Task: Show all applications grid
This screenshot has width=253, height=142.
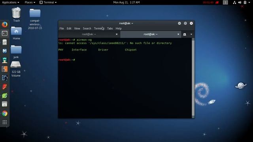Action: 4,122
